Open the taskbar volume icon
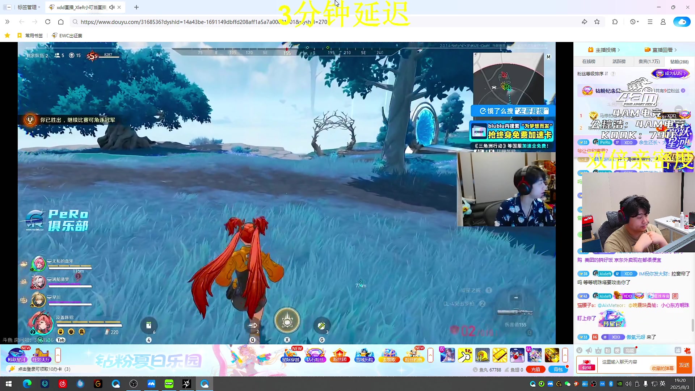Viewport: 695px width, 391px height. [x=628, y=384]
